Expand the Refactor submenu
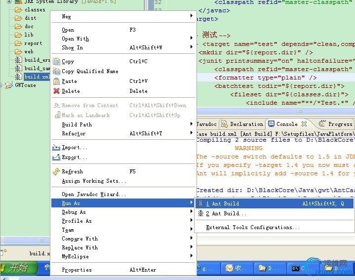This screenshot has width=355, height=280. tap(123, 133)
